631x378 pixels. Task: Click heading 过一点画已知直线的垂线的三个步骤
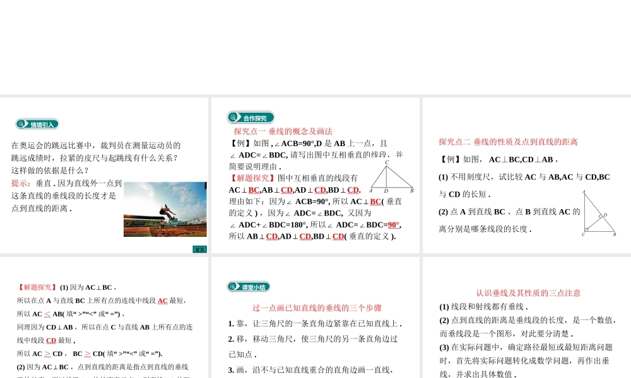pos(317,308)
